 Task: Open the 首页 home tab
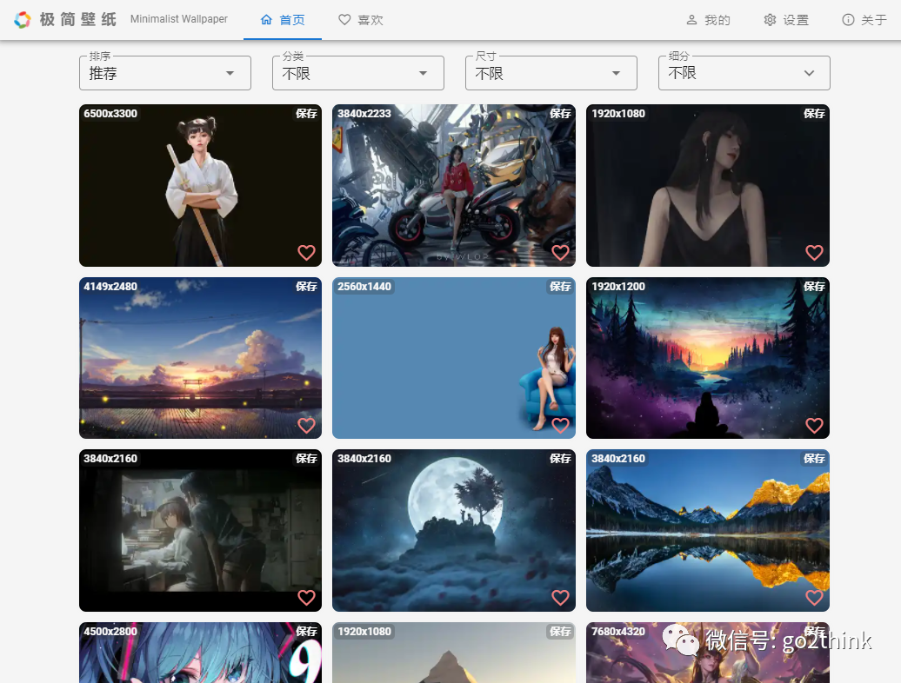[283, 20]
